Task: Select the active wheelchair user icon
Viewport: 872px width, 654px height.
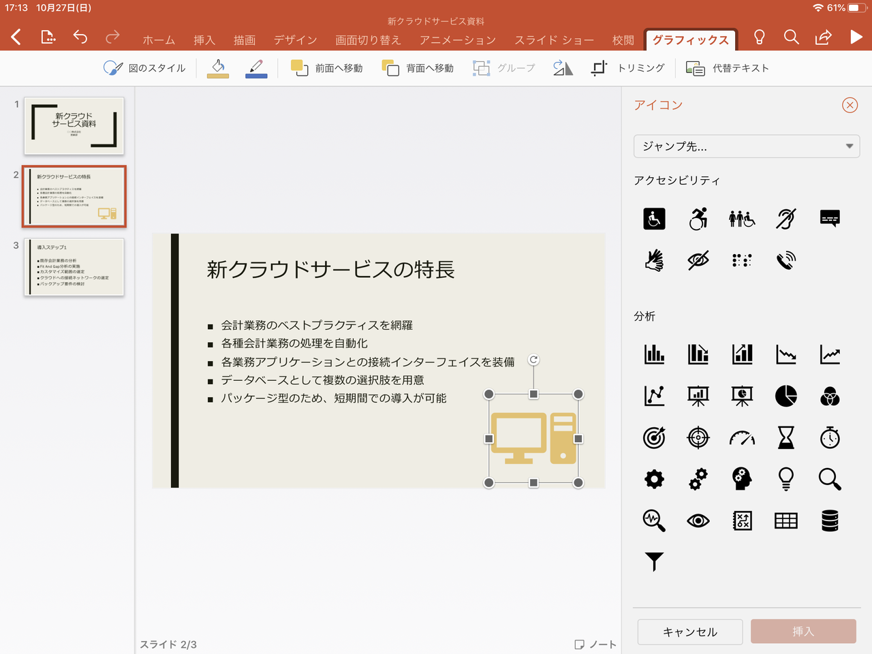Action: tap(698, 219)
